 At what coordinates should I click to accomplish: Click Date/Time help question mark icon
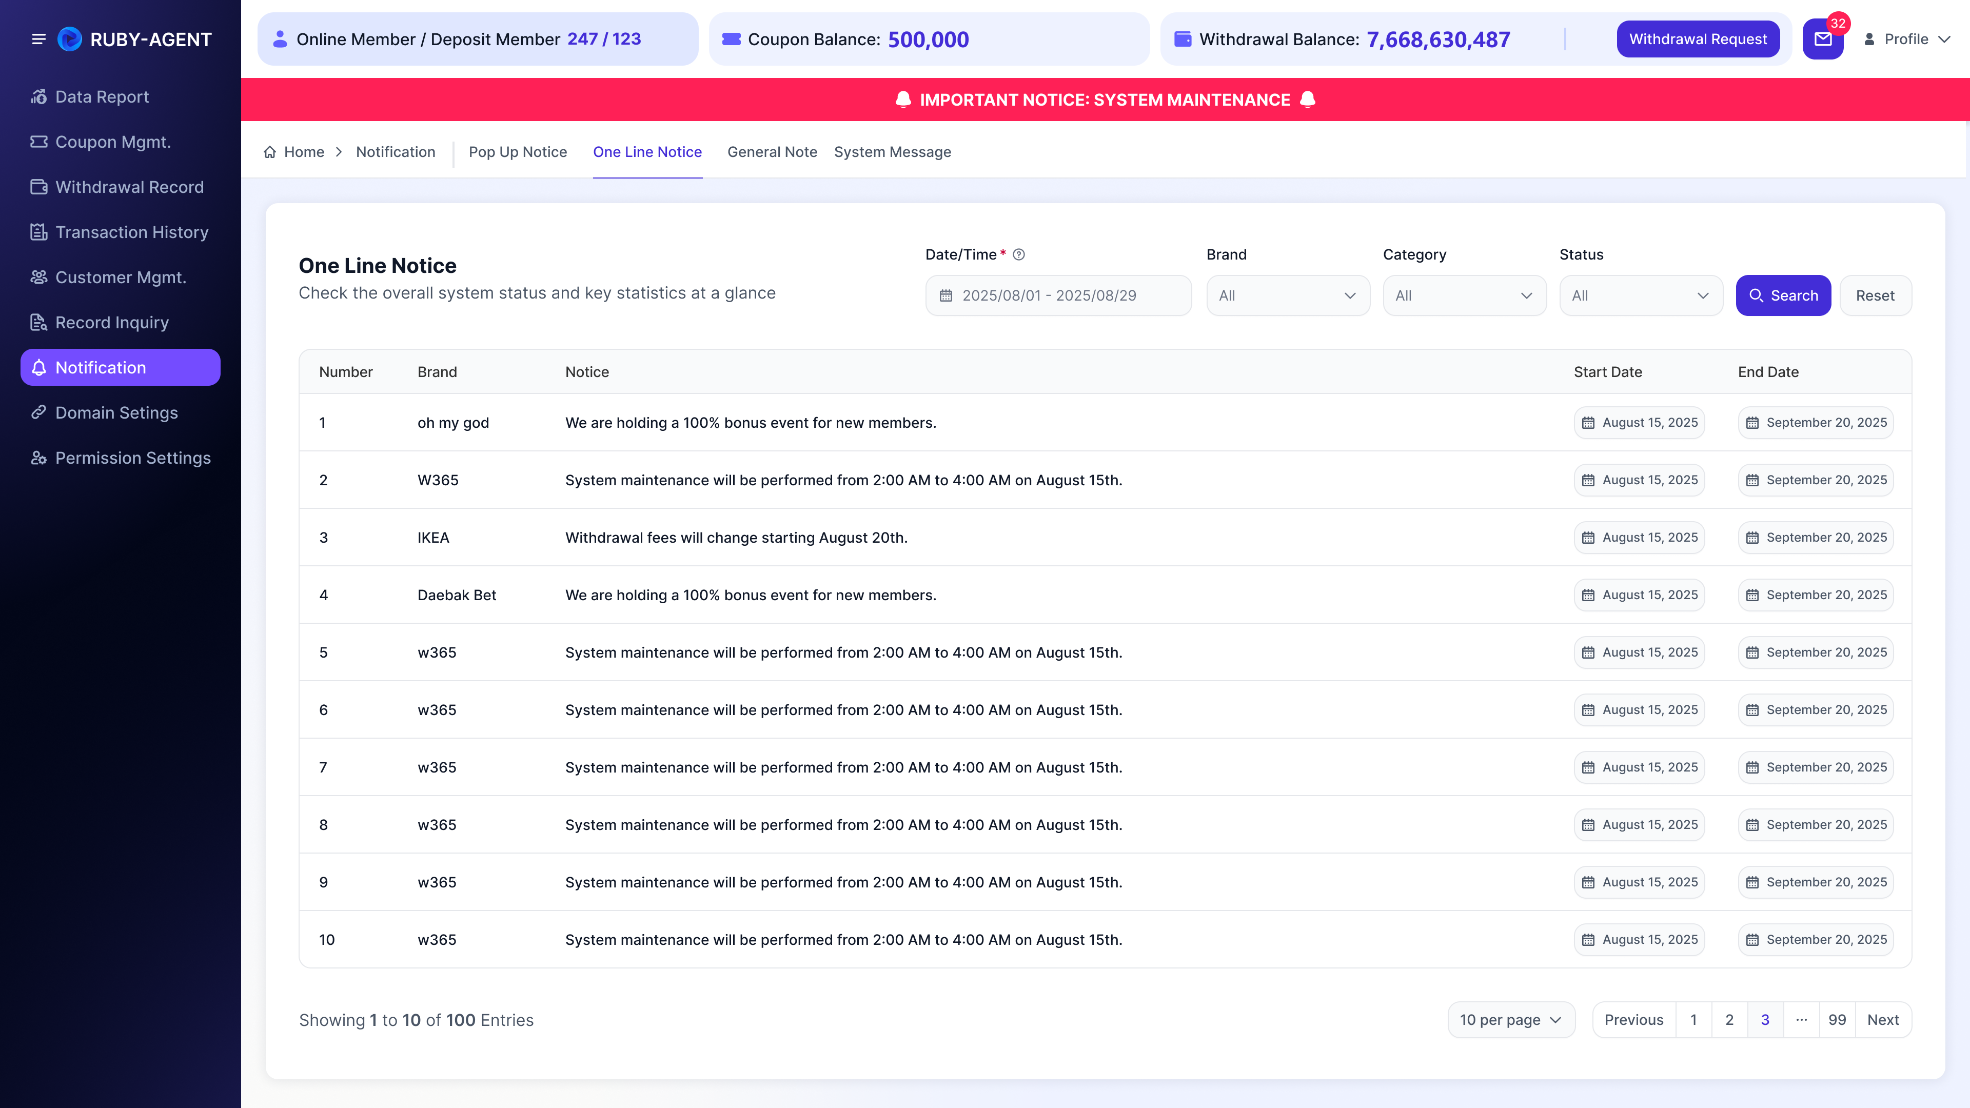coord(1019,254)
